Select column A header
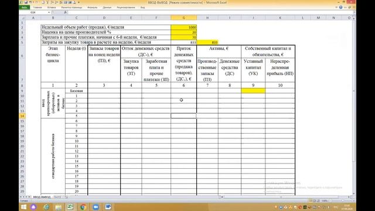Image resolution: width=375 pixels, height=211 pixels. tap(33, 18)
